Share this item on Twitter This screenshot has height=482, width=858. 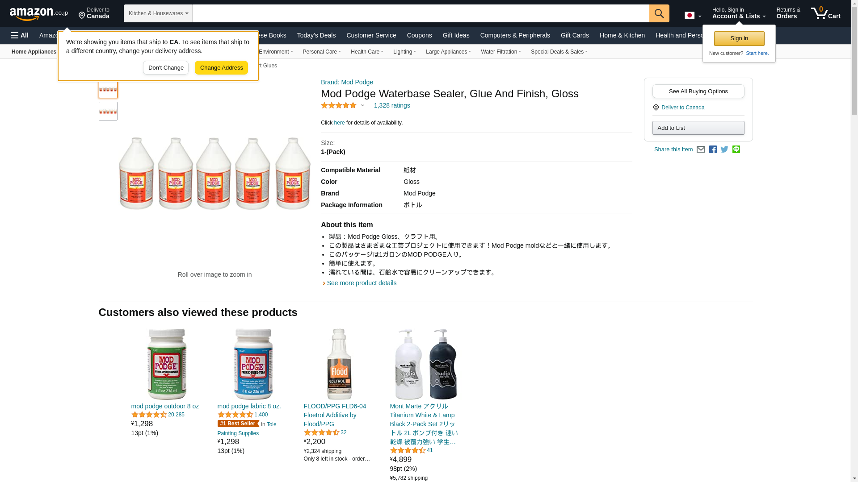(x=724, y=150)
